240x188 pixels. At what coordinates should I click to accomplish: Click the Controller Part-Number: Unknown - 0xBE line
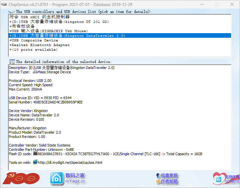coord(41,150)
